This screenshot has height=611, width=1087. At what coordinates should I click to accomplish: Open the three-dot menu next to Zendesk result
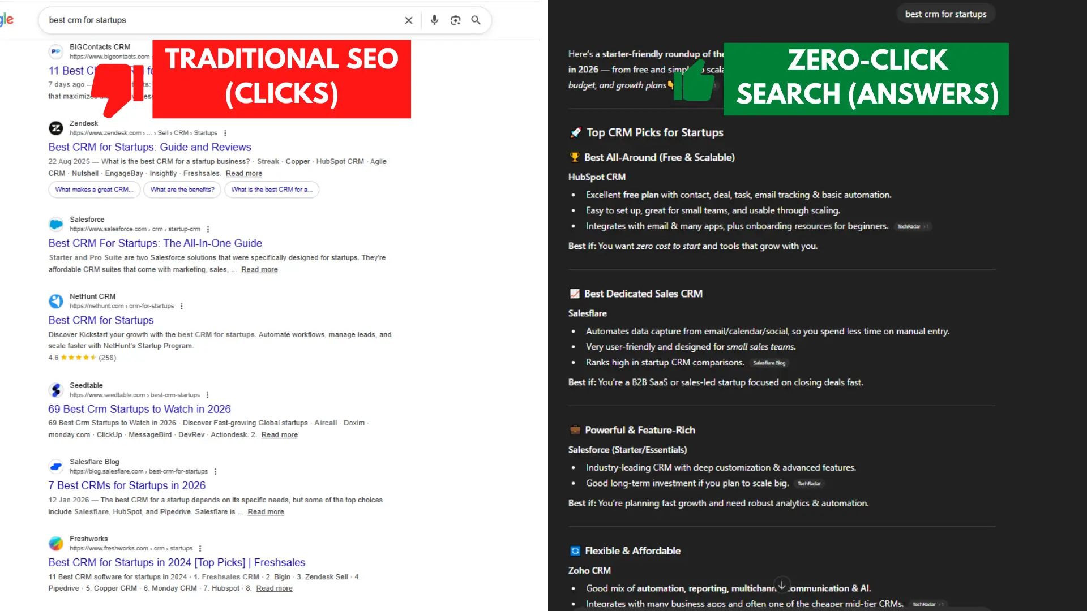pos(225,132)
